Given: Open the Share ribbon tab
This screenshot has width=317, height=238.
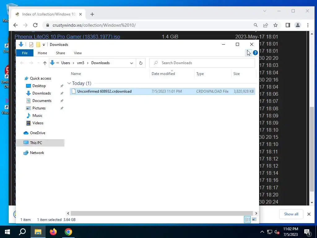Looking at the screenshot, I should pos(60,53).
